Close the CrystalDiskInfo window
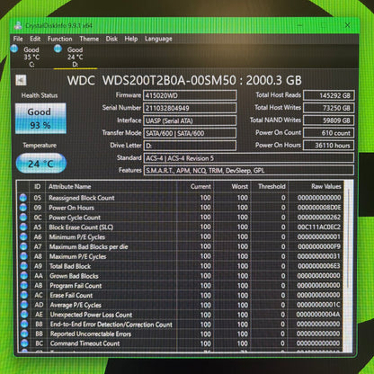Viewport: 374px width, 374px height. pyautogui.click(x=348, y=25)
